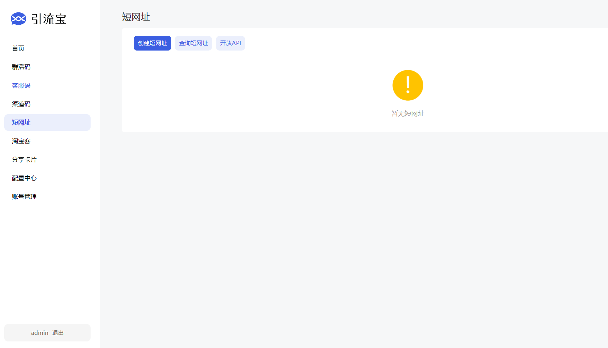Click the 引流宝 brand name text
The width and height of the screenshot is (608, 348).
[49, 19]
